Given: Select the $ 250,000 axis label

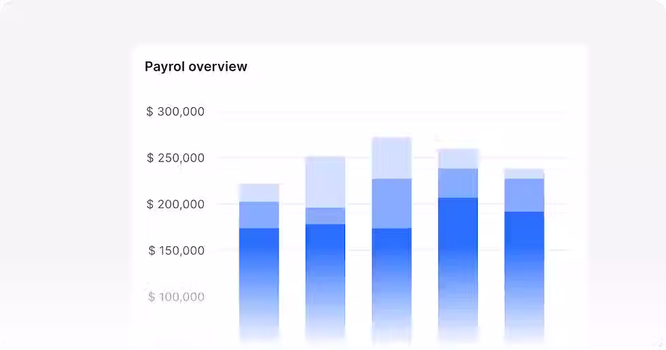Looking at the screenshot, I should (175, 157).
